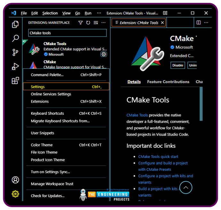Filter extensions with the funnel icon
This screenshot has height=210, width=221.
81,23
